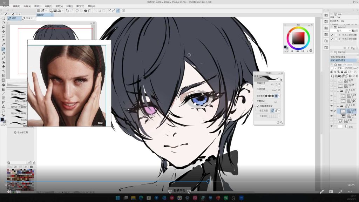The width and height of the screenshot is (359, 202).
Task: Select the eyedropper tool
Action: point(3,45)
